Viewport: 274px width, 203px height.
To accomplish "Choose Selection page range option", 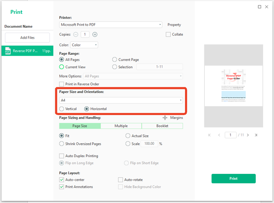I will tap(114, 67).
